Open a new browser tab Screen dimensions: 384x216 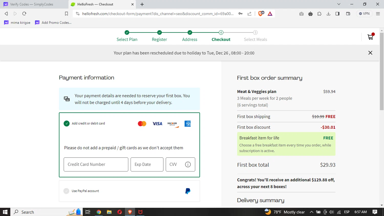point(142,4)
